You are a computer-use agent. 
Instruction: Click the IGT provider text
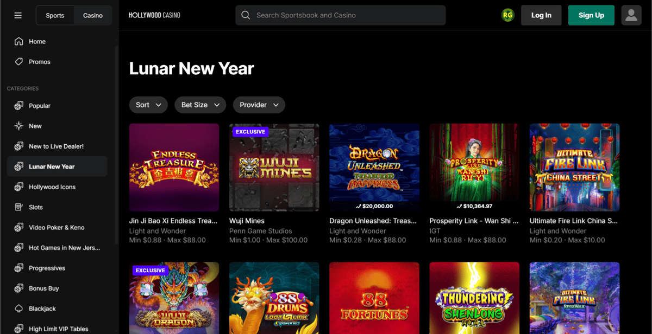coord(436,231)
